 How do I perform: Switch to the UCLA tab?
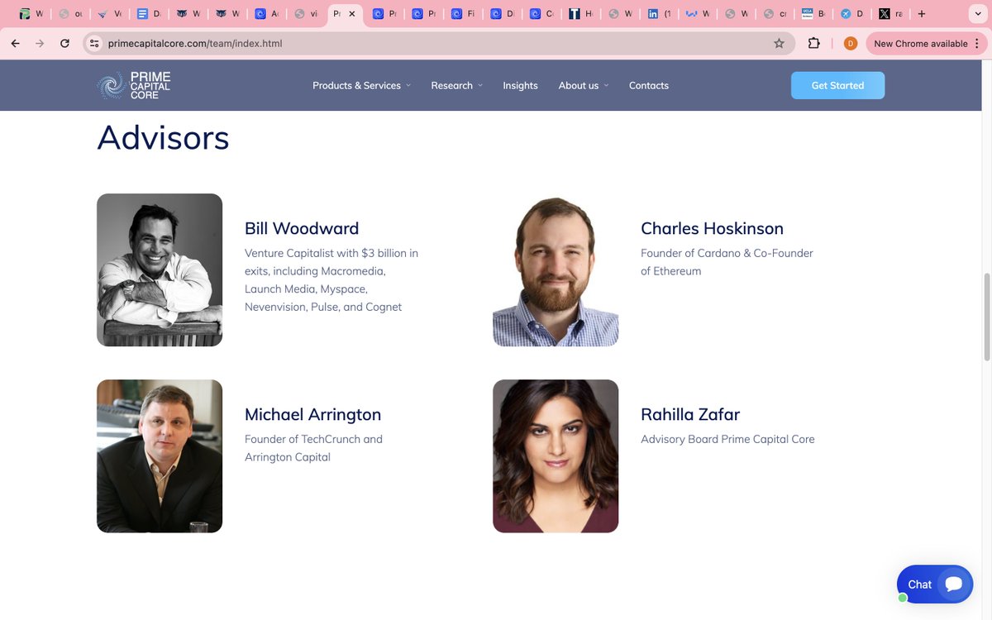click(814, 14)
